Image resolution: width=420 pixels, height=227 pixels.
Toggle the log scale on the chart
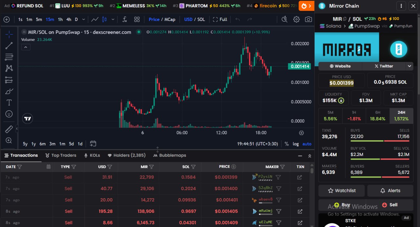click(x=296, y=144)
